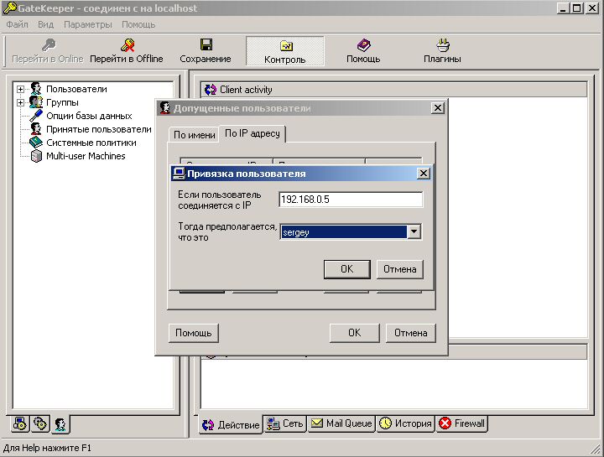This screenshot has height=457, width=604.
Task: Open the Firewall tab
Action: pos(462,424)
